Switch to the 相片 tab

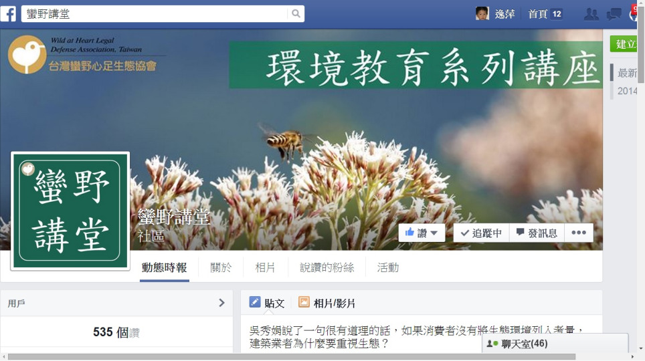tap(265, 267)
